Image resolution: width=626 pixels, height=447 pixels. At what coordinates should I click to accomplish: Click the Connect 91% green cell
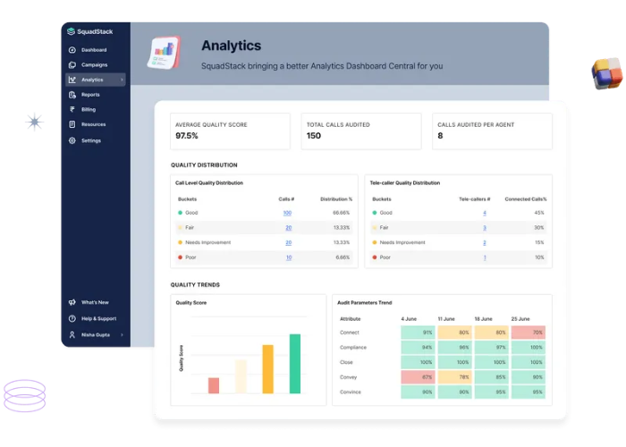[418, 333]
